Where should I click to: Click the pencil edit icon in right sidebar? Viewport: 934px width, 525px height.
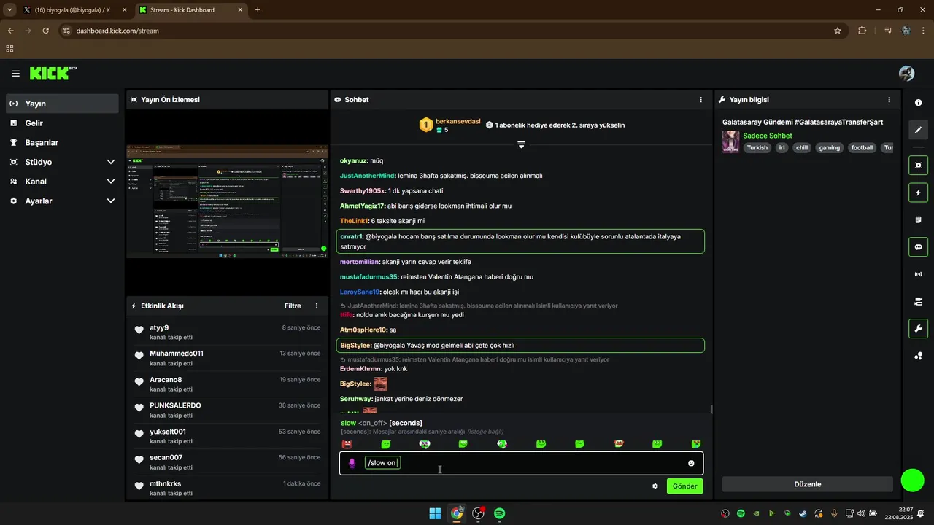pos(918,130)
